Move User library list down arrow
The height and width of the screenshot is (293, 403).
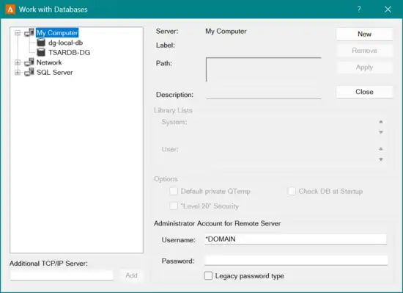pyautogui.click(x=381, y=159)
